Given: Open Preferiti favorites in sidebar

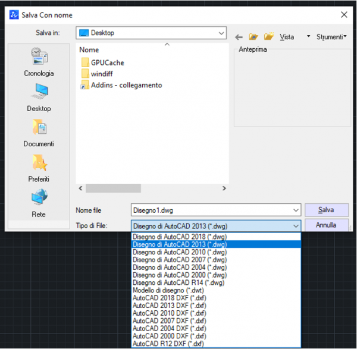Looking at the screenshot, I should (x=39, y=168).
